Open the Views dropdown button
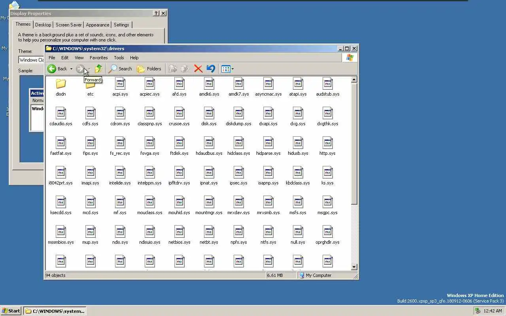Viewport: 506px width, 316px height. [x=227, y=69]
